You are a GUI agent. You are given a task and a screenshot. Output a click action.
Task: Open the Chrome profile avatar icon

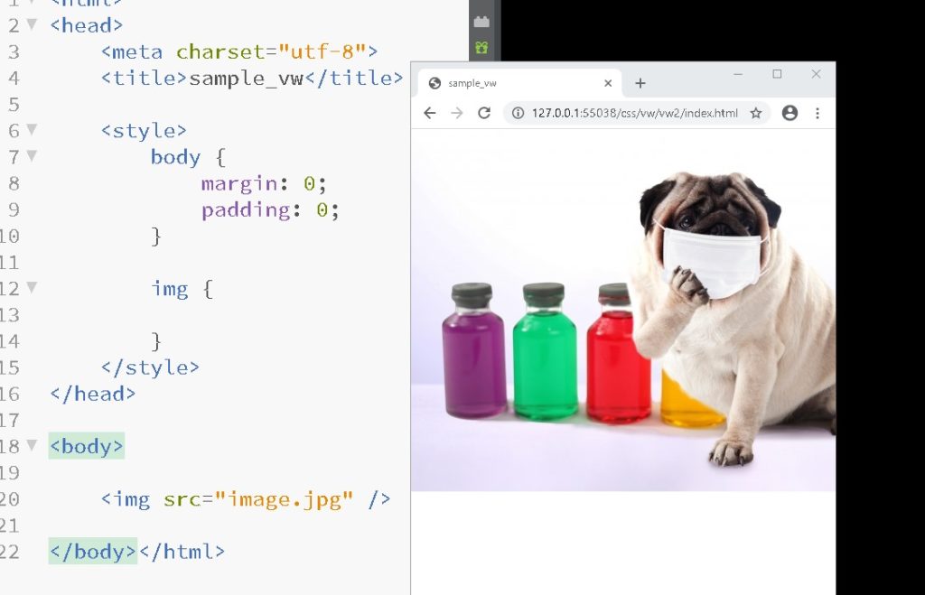[790, 113]
